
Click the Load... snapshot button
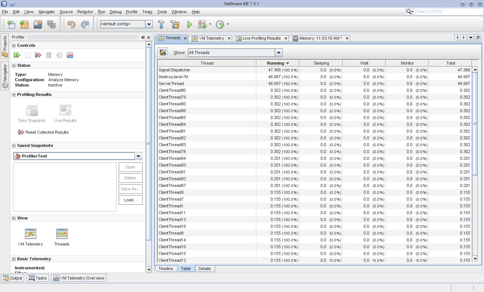point(130,200)
